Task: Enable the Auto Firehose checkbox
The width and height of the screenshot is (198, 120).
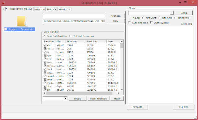Action: point(129,23)
